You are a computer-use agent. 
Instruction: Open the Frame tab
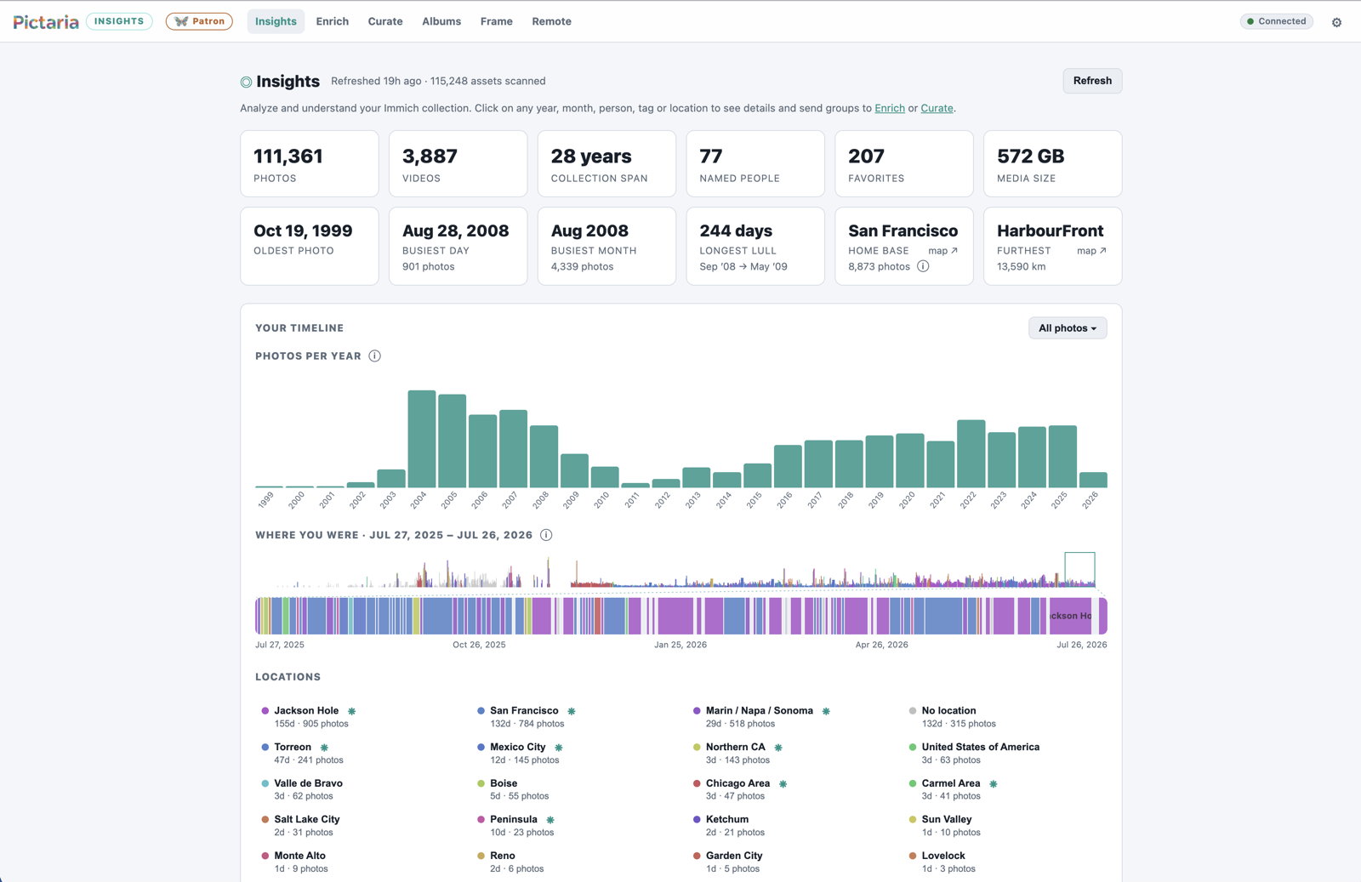point(496,21)
